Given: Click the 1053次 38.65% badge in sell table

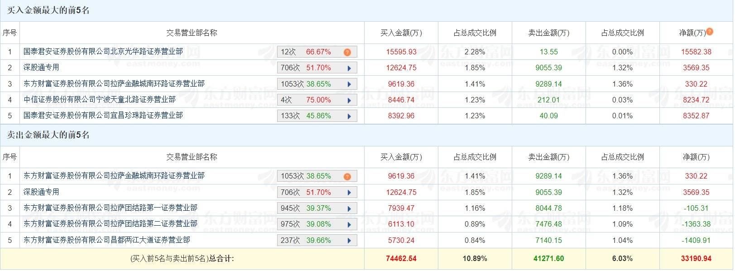Looking at the screenshot, I should (312, 176).
